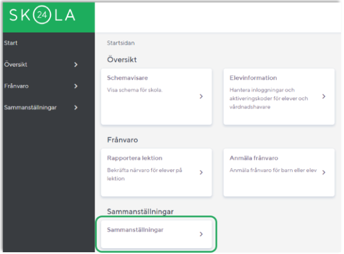Go to Start in the sidebar
Screen dimensions: 344x254
(11, 43)
